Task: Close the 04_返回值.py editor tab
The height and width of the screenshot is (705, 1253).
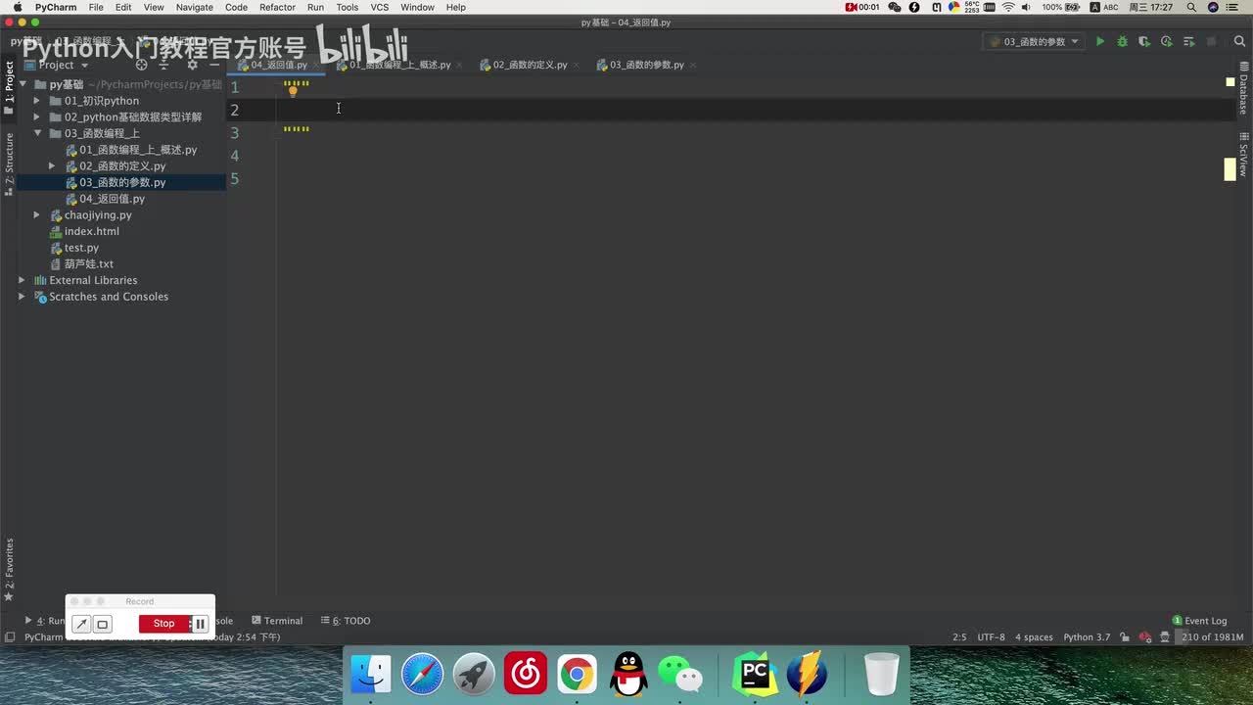Action: tap(316, 66)
